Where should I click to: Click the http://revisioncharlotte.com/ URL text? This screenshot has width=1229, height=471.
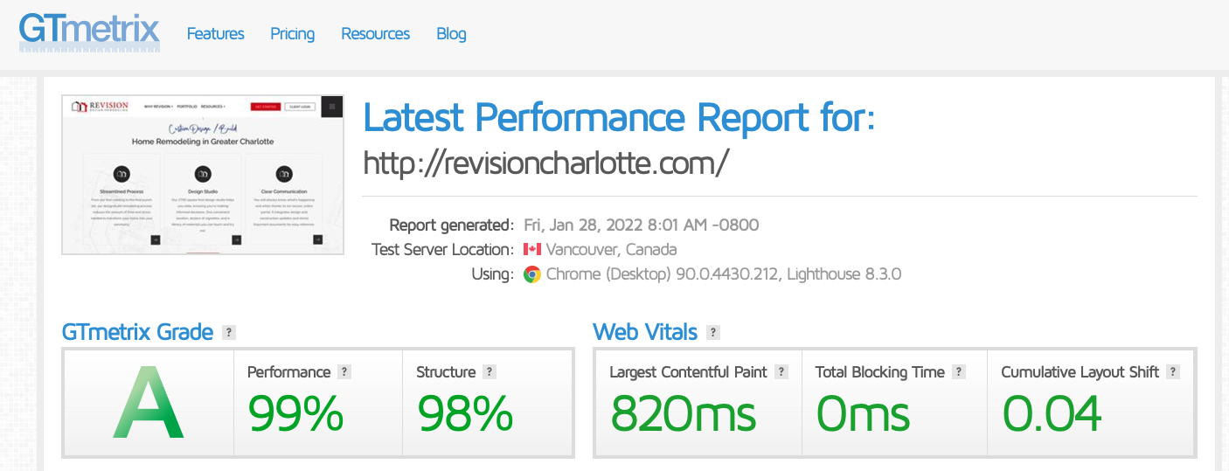point(545,163)
